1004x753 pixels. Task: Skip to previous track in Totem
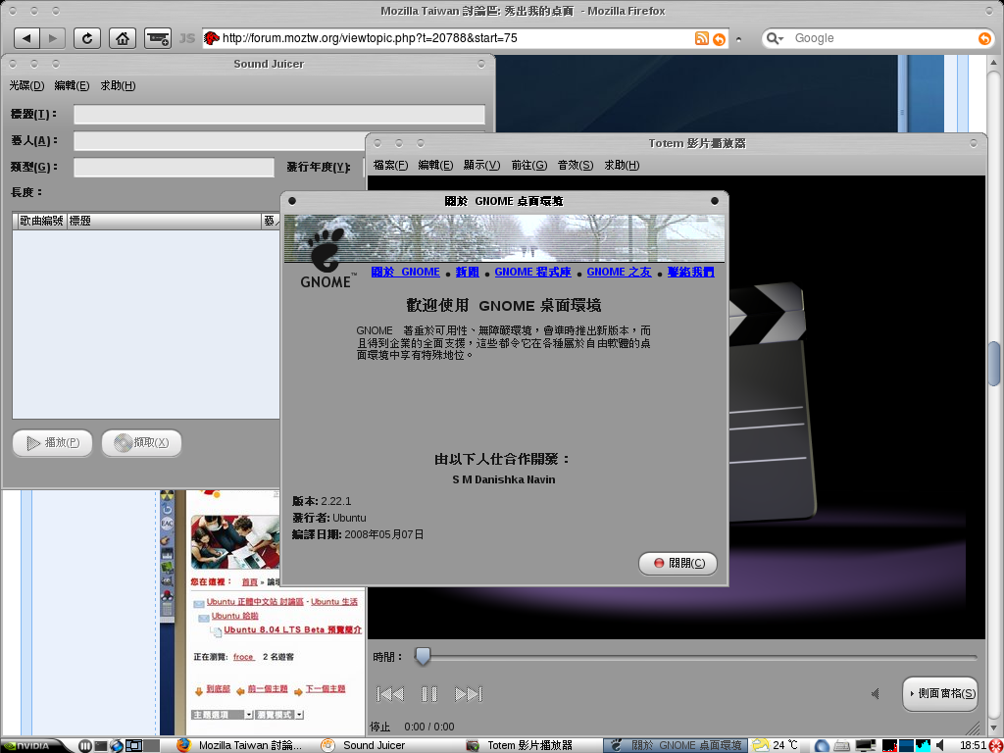[x=390, y=694]
